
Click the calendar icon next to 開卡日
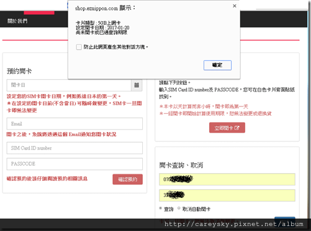[x=137, y=85]
